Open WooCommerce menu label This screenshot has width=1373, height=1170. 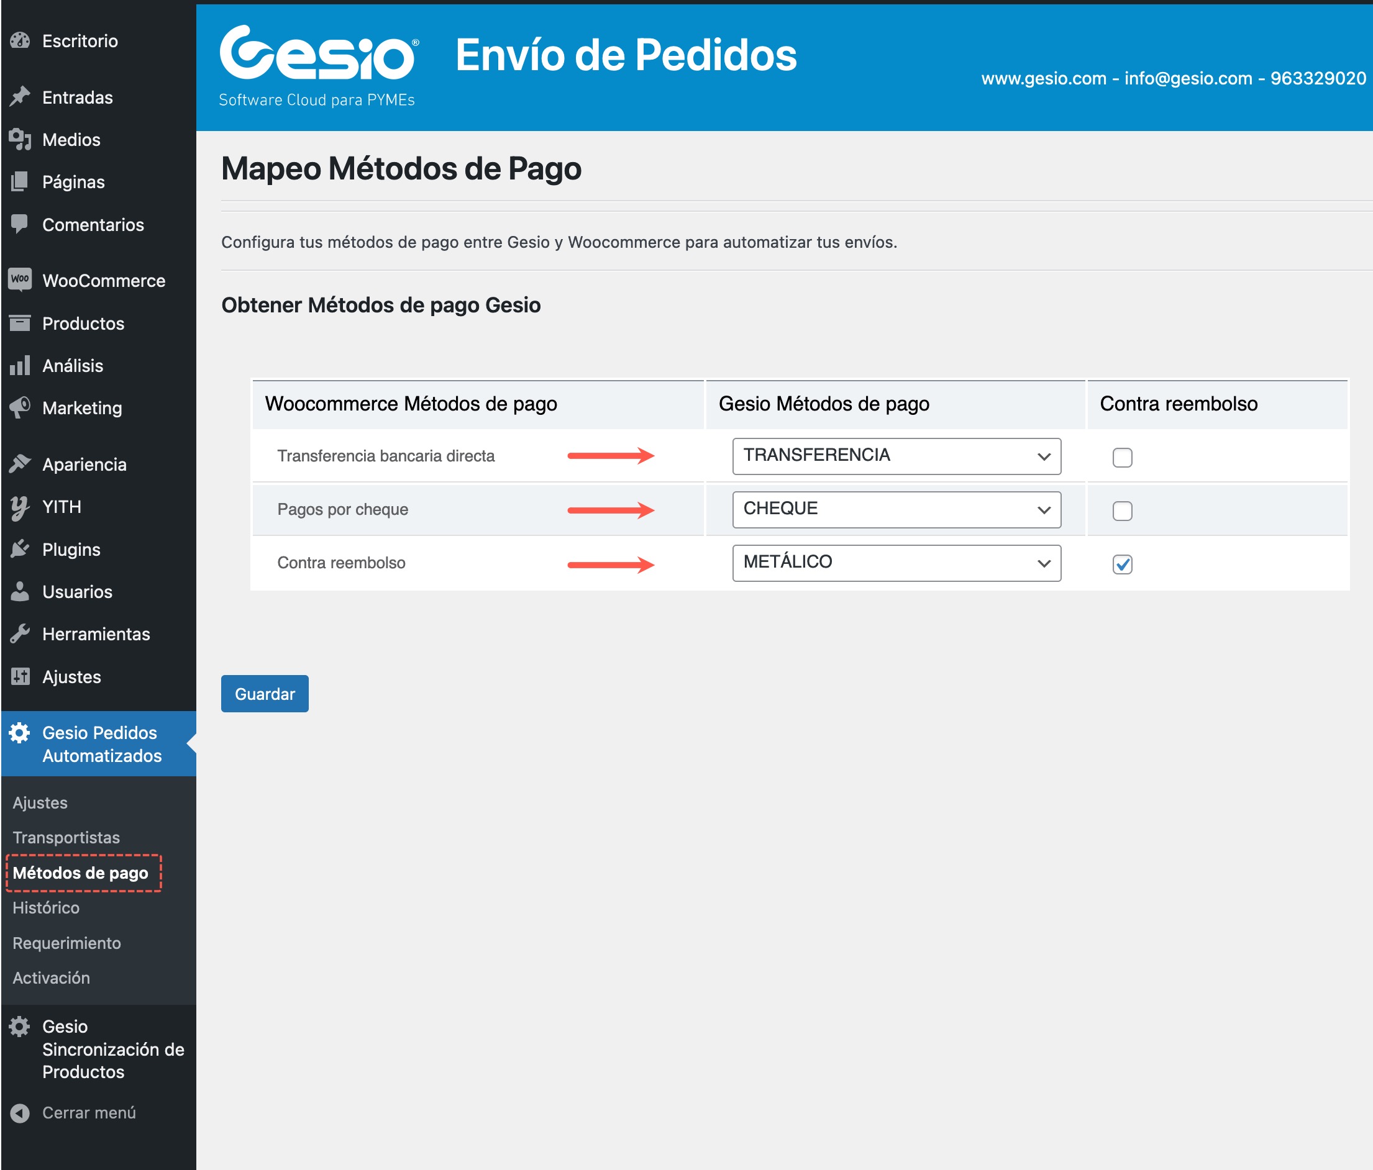click(x=104, y=281)
